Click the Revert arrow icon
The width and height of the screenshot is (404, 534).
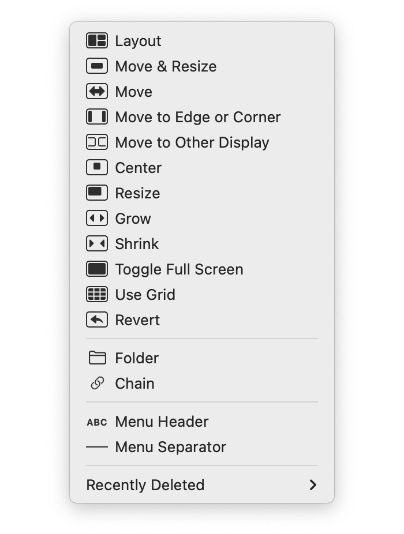(x=97, y=320)
